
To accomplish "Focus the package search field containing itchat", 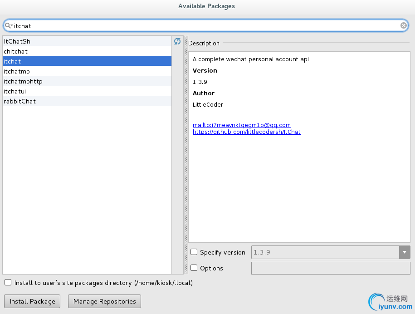I will (206, 26).
